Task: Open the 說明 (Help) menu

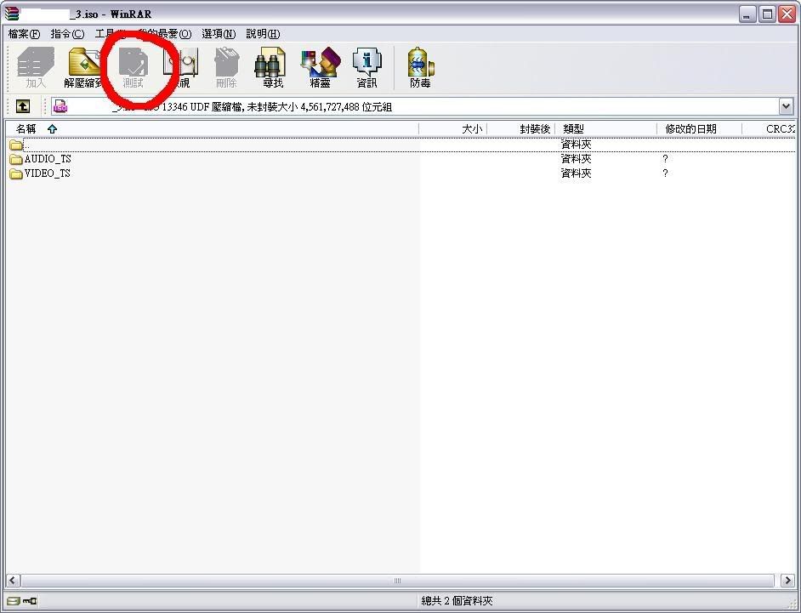Action: click(263, 34)
